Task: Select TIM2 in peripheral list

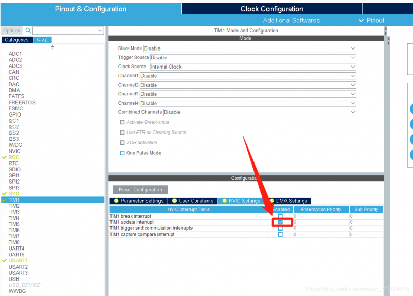Action: [14, 206]
